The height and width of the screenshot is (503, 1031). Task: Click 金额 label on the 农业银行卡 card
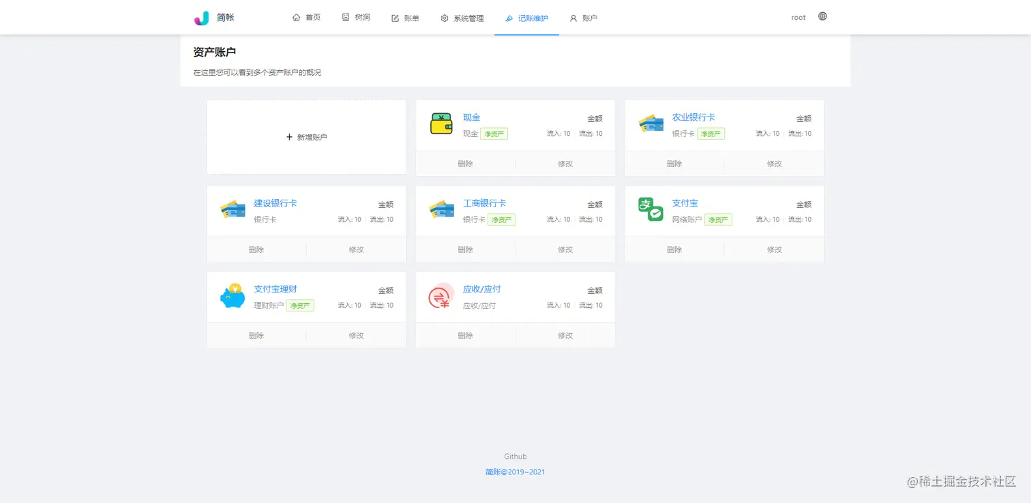tap(804, 119)
